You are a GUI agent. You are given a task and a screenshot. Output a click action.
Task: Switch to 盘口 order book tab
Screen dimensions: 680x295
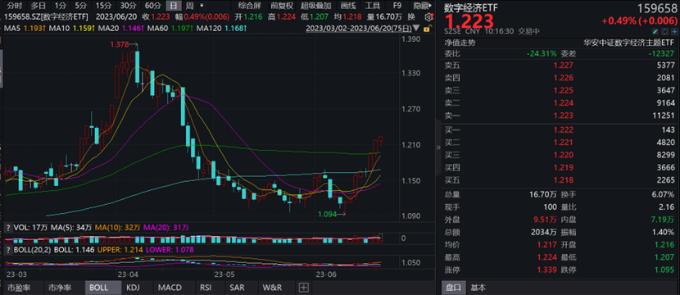(454, 287)
